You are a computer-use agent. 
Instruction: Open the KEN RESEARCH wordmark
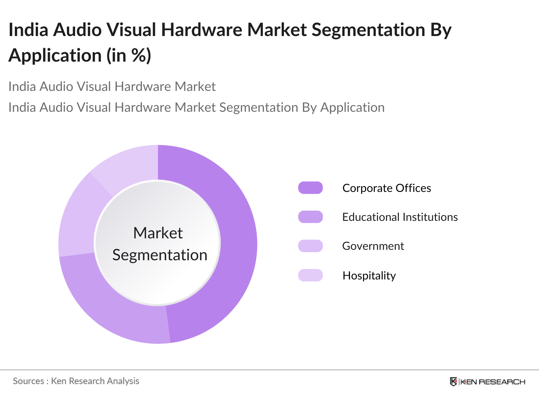(493, 382)
